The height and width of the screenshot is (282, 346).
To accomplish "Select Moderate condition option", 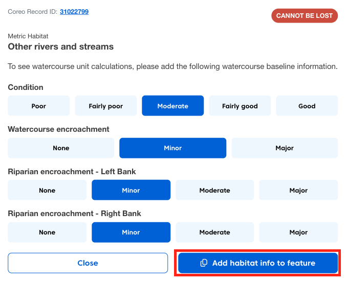I will 173,106.
